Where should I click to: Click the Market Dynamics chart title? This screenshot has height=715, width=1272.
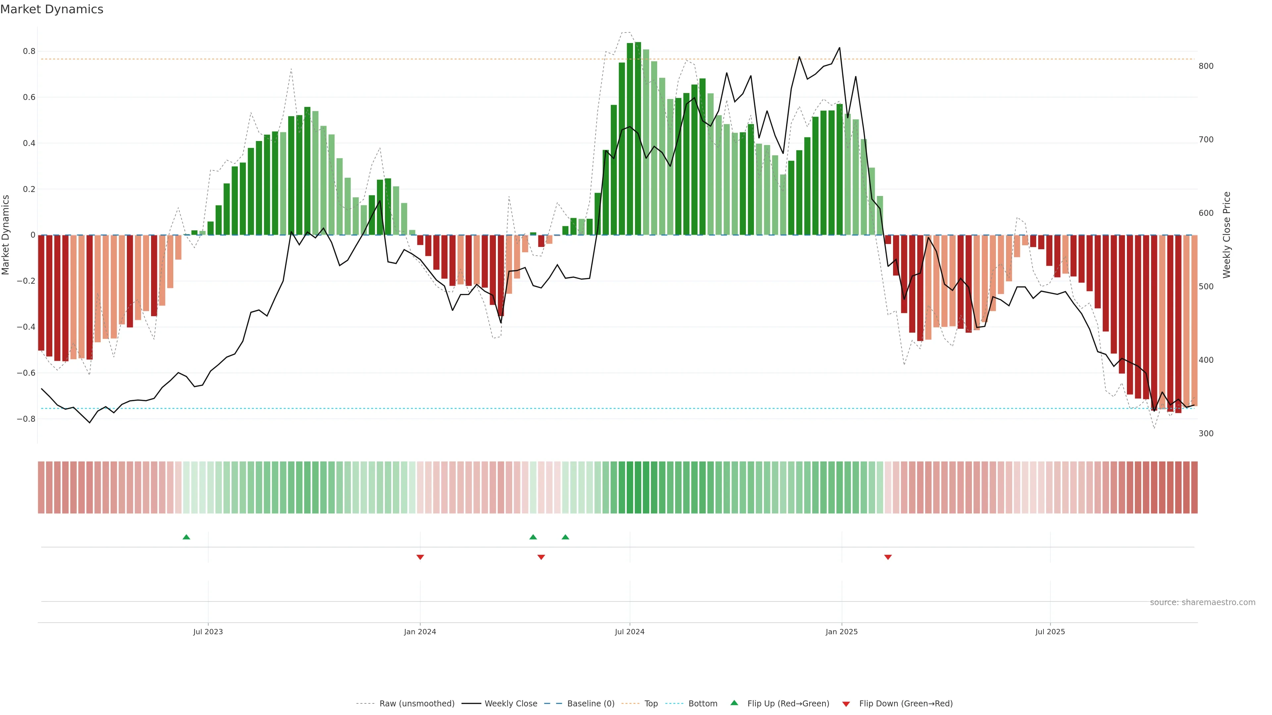tap(52, 9)
